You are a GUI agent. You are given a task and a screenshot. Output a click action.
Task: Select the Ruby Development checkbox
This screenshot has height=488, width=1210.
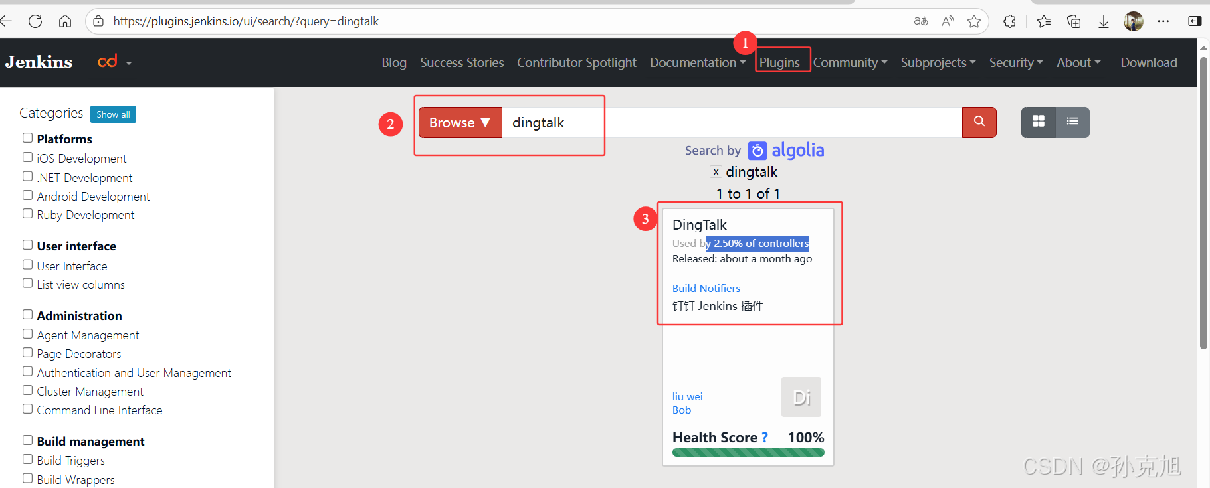click(x=27, y=214)
